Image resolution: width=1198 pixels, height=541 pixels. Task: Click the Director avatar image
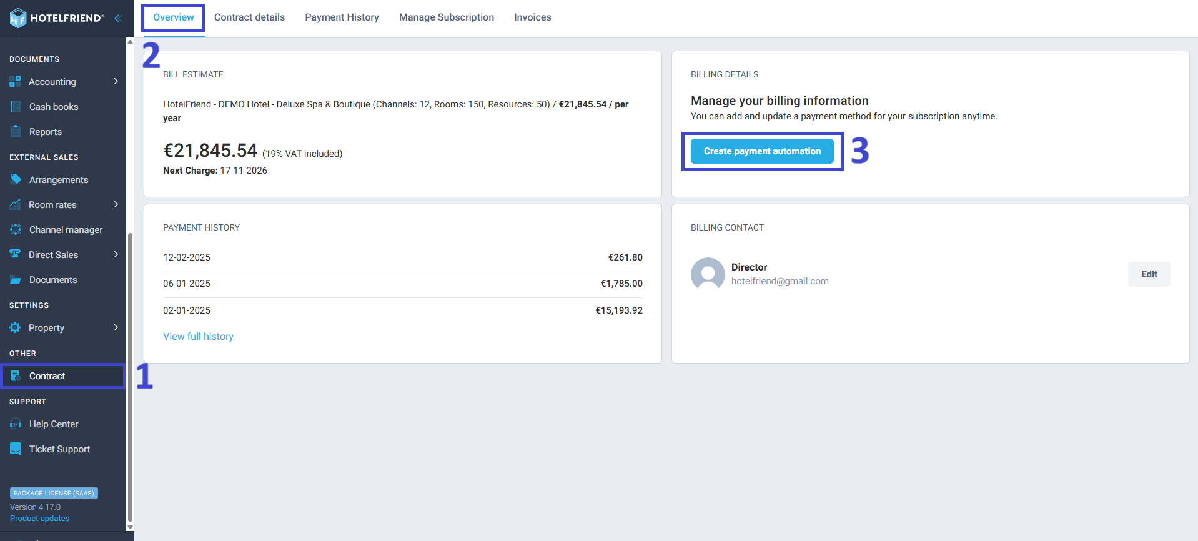[708, 274]
